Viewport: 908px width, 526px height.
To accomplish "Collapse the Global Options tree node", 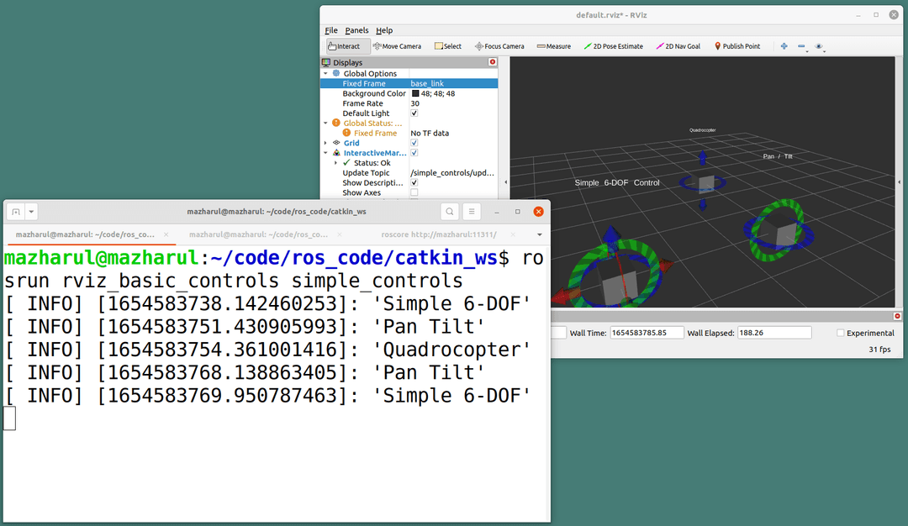I will pos(325,73).
